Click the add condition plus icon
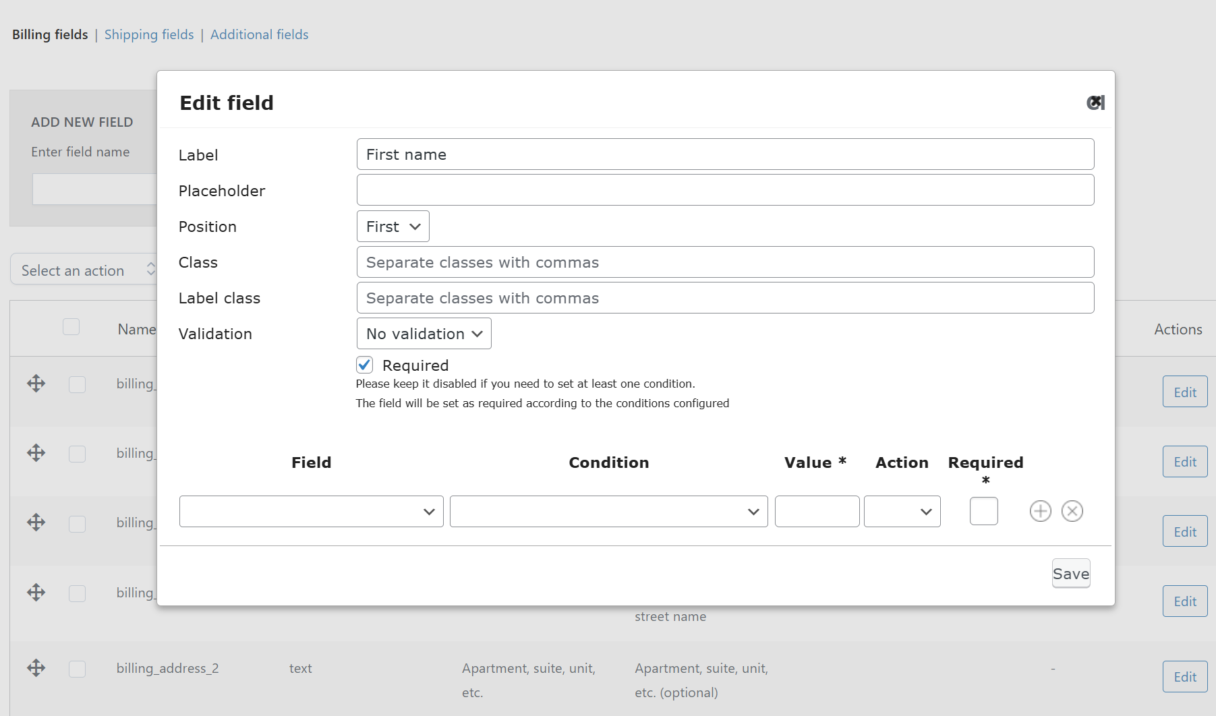The width and height of the screenshot is (1216, 716). (1040, 511)
